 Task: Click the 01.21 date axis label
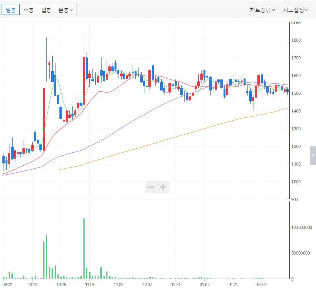[x=233, y=284]
